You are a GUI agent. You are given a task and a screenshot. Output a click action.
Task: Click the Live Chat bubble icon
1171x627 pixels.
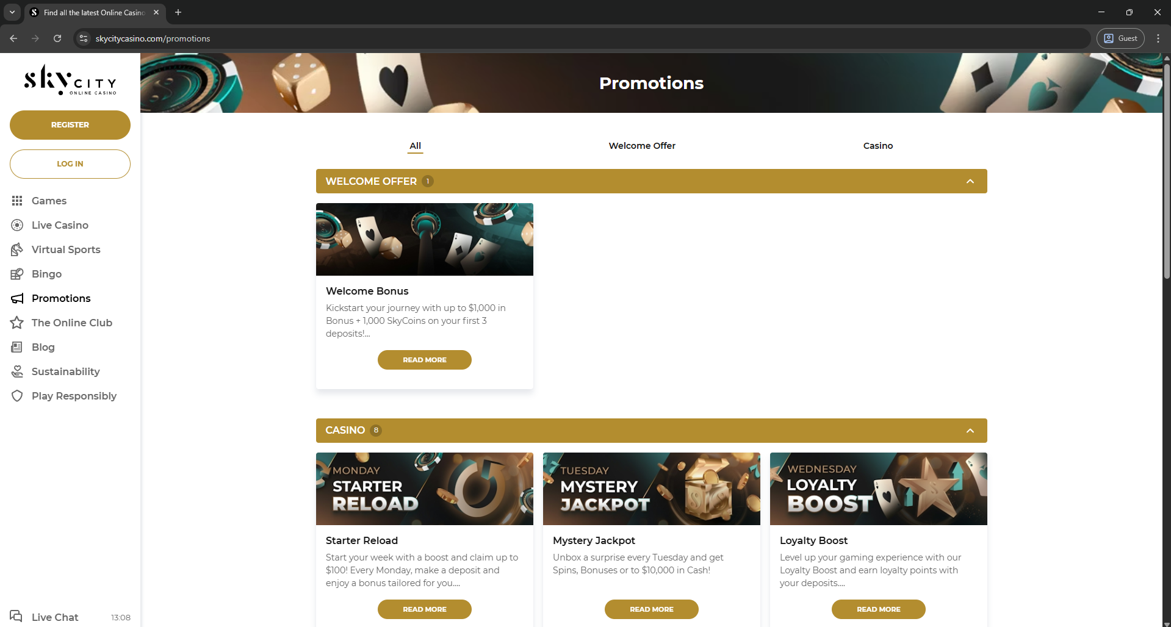tap(16, 616)
